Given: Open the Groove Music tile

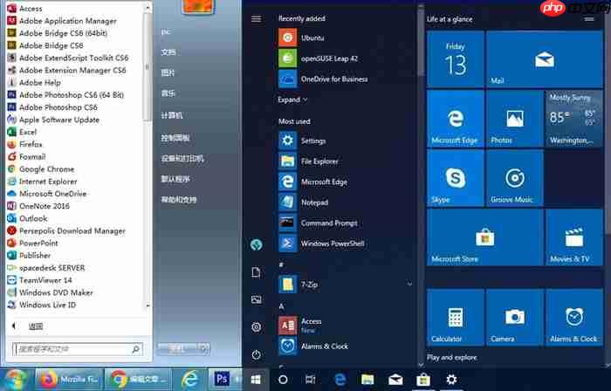Looking at the screenshot, I should [x=515, y=178].
